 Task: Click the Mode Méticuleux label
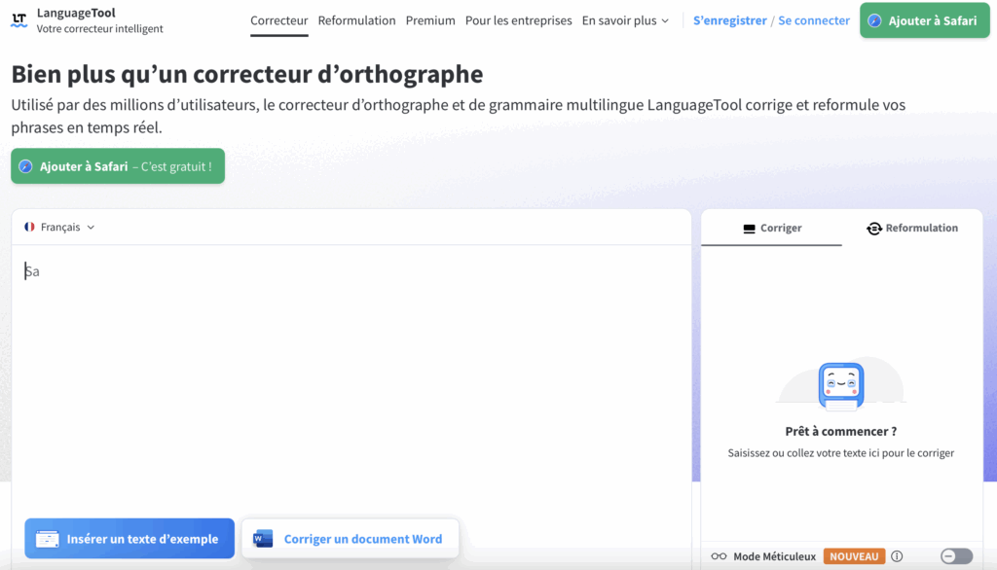click(x=774, y=556)
